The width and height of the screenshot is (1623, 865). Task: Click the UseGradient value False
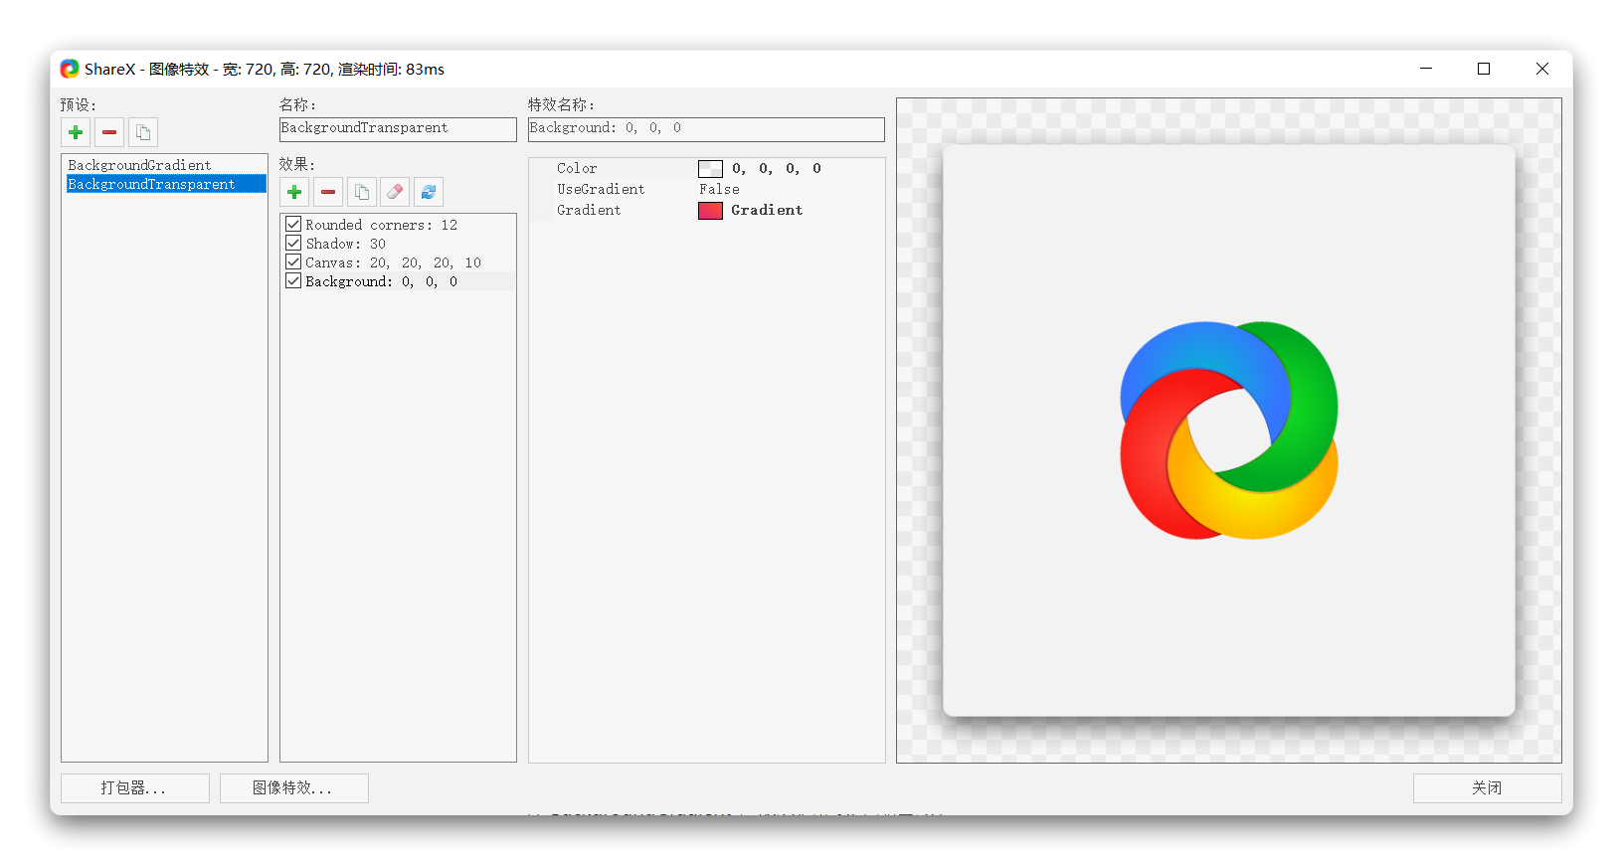719,190
